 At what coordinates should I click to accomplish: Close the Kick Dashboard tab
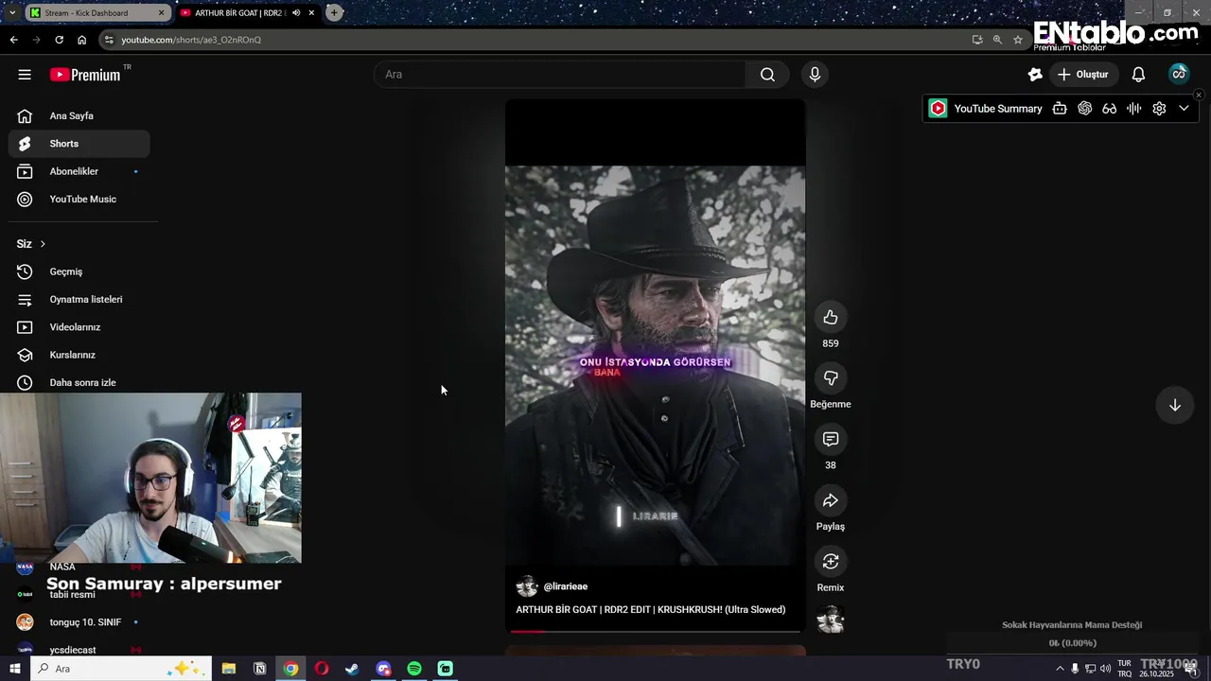click(x=161, y=13)
